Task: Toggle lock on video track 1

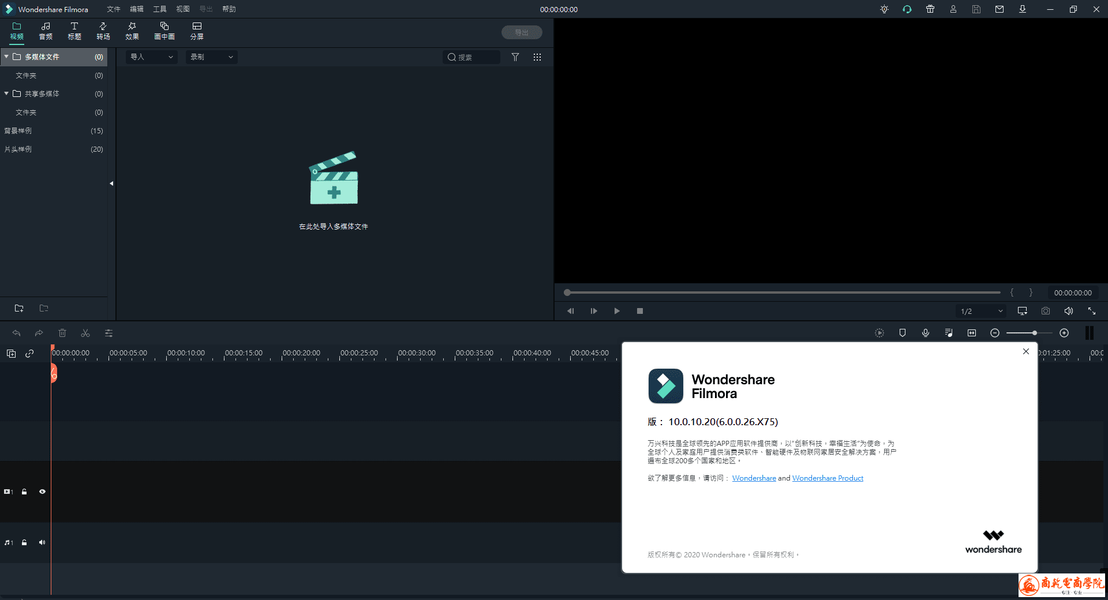Action: [24, 492]
